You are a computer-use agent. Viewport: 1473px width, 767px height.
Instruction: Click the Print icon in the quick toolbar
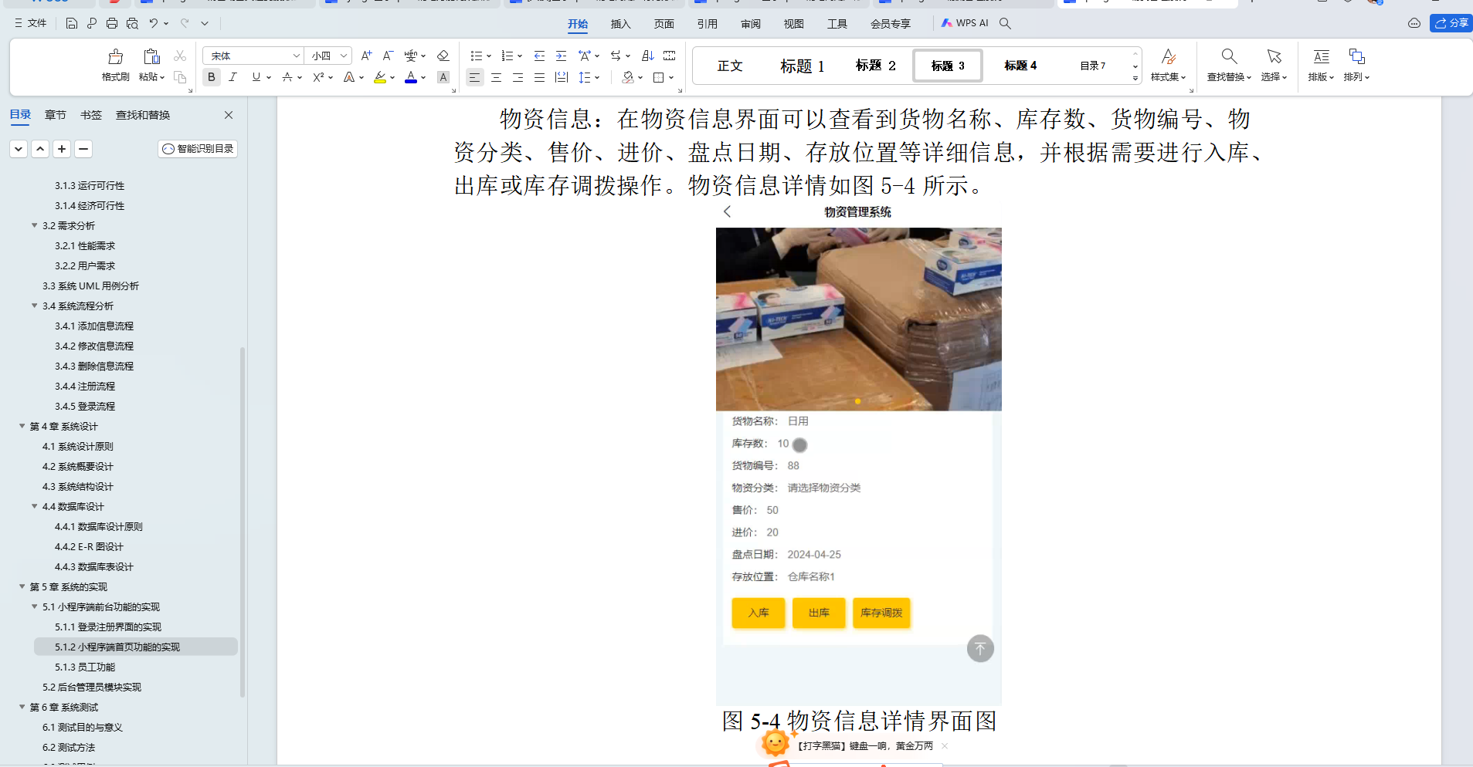[112, 23]
